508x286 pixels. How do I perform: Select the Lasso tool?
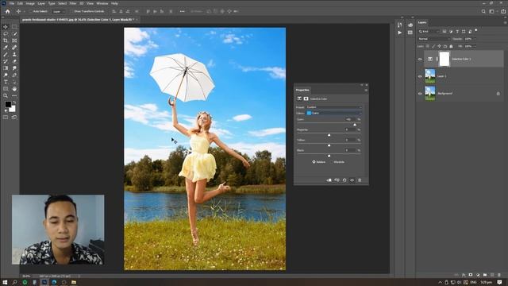point(6,33)
